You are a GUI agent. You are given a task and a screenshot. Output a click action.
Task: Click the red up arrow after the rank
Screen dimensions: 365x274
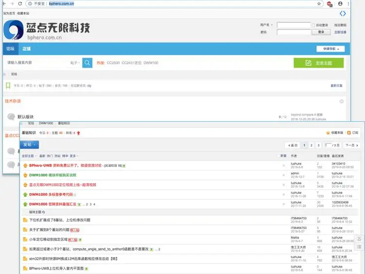click(x=78, y=133)
